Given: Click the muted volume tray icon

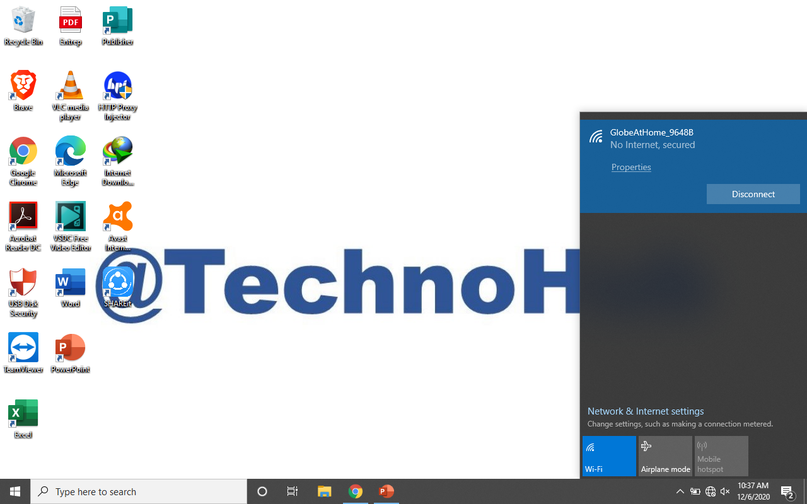Looking at the screenshot, I should [x=725, y=491].
